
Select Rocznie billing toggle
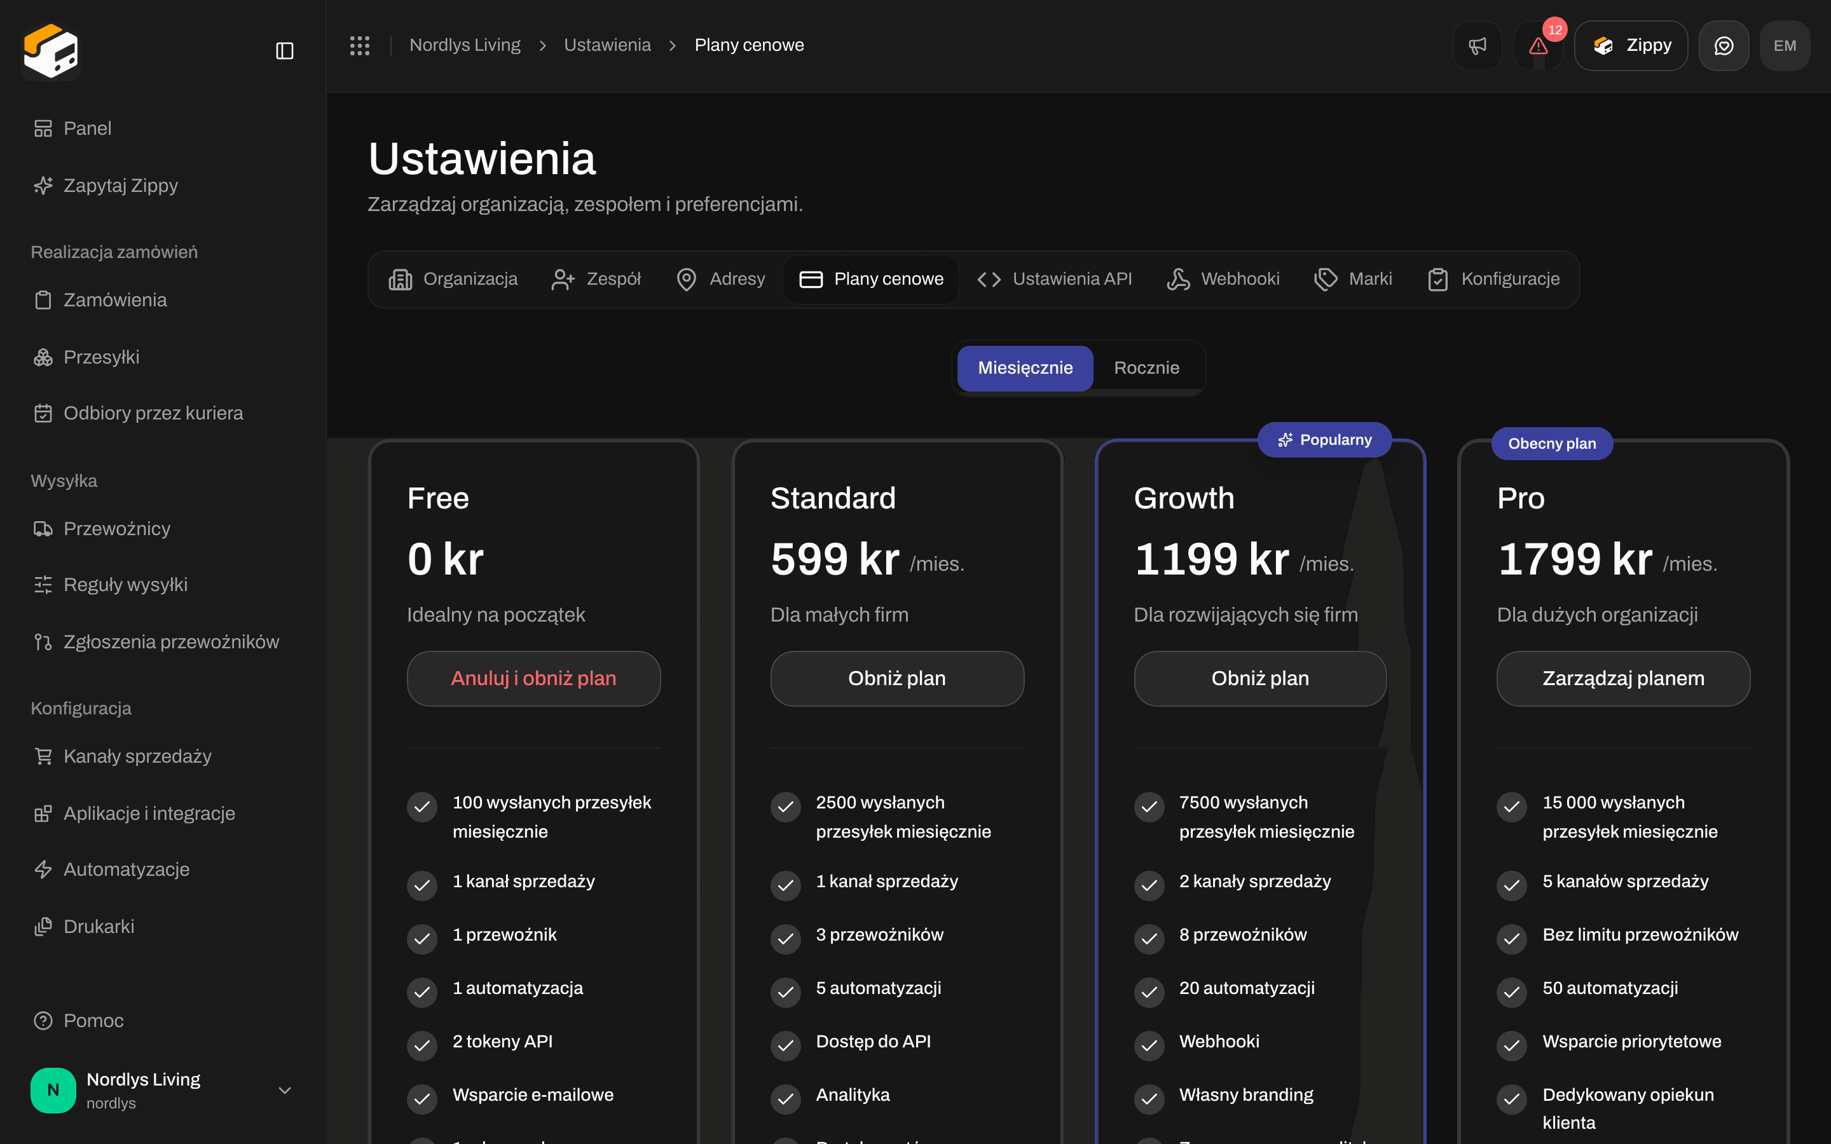1146,368
